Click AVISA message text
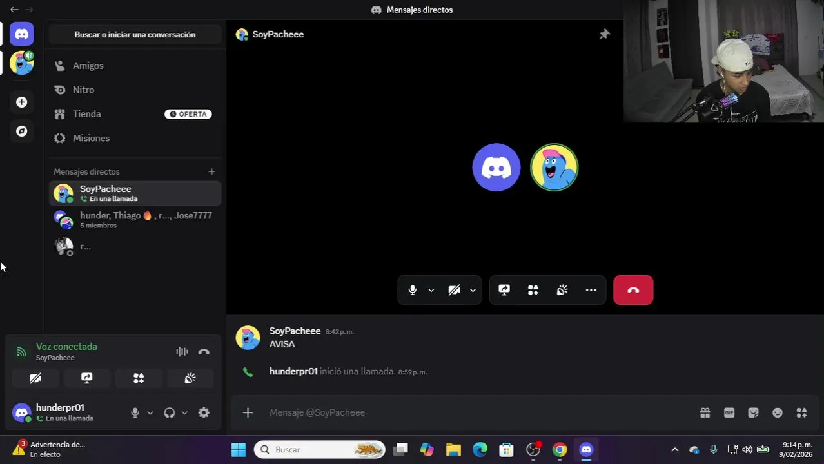The image size is (824, 464). click(282, 344)
